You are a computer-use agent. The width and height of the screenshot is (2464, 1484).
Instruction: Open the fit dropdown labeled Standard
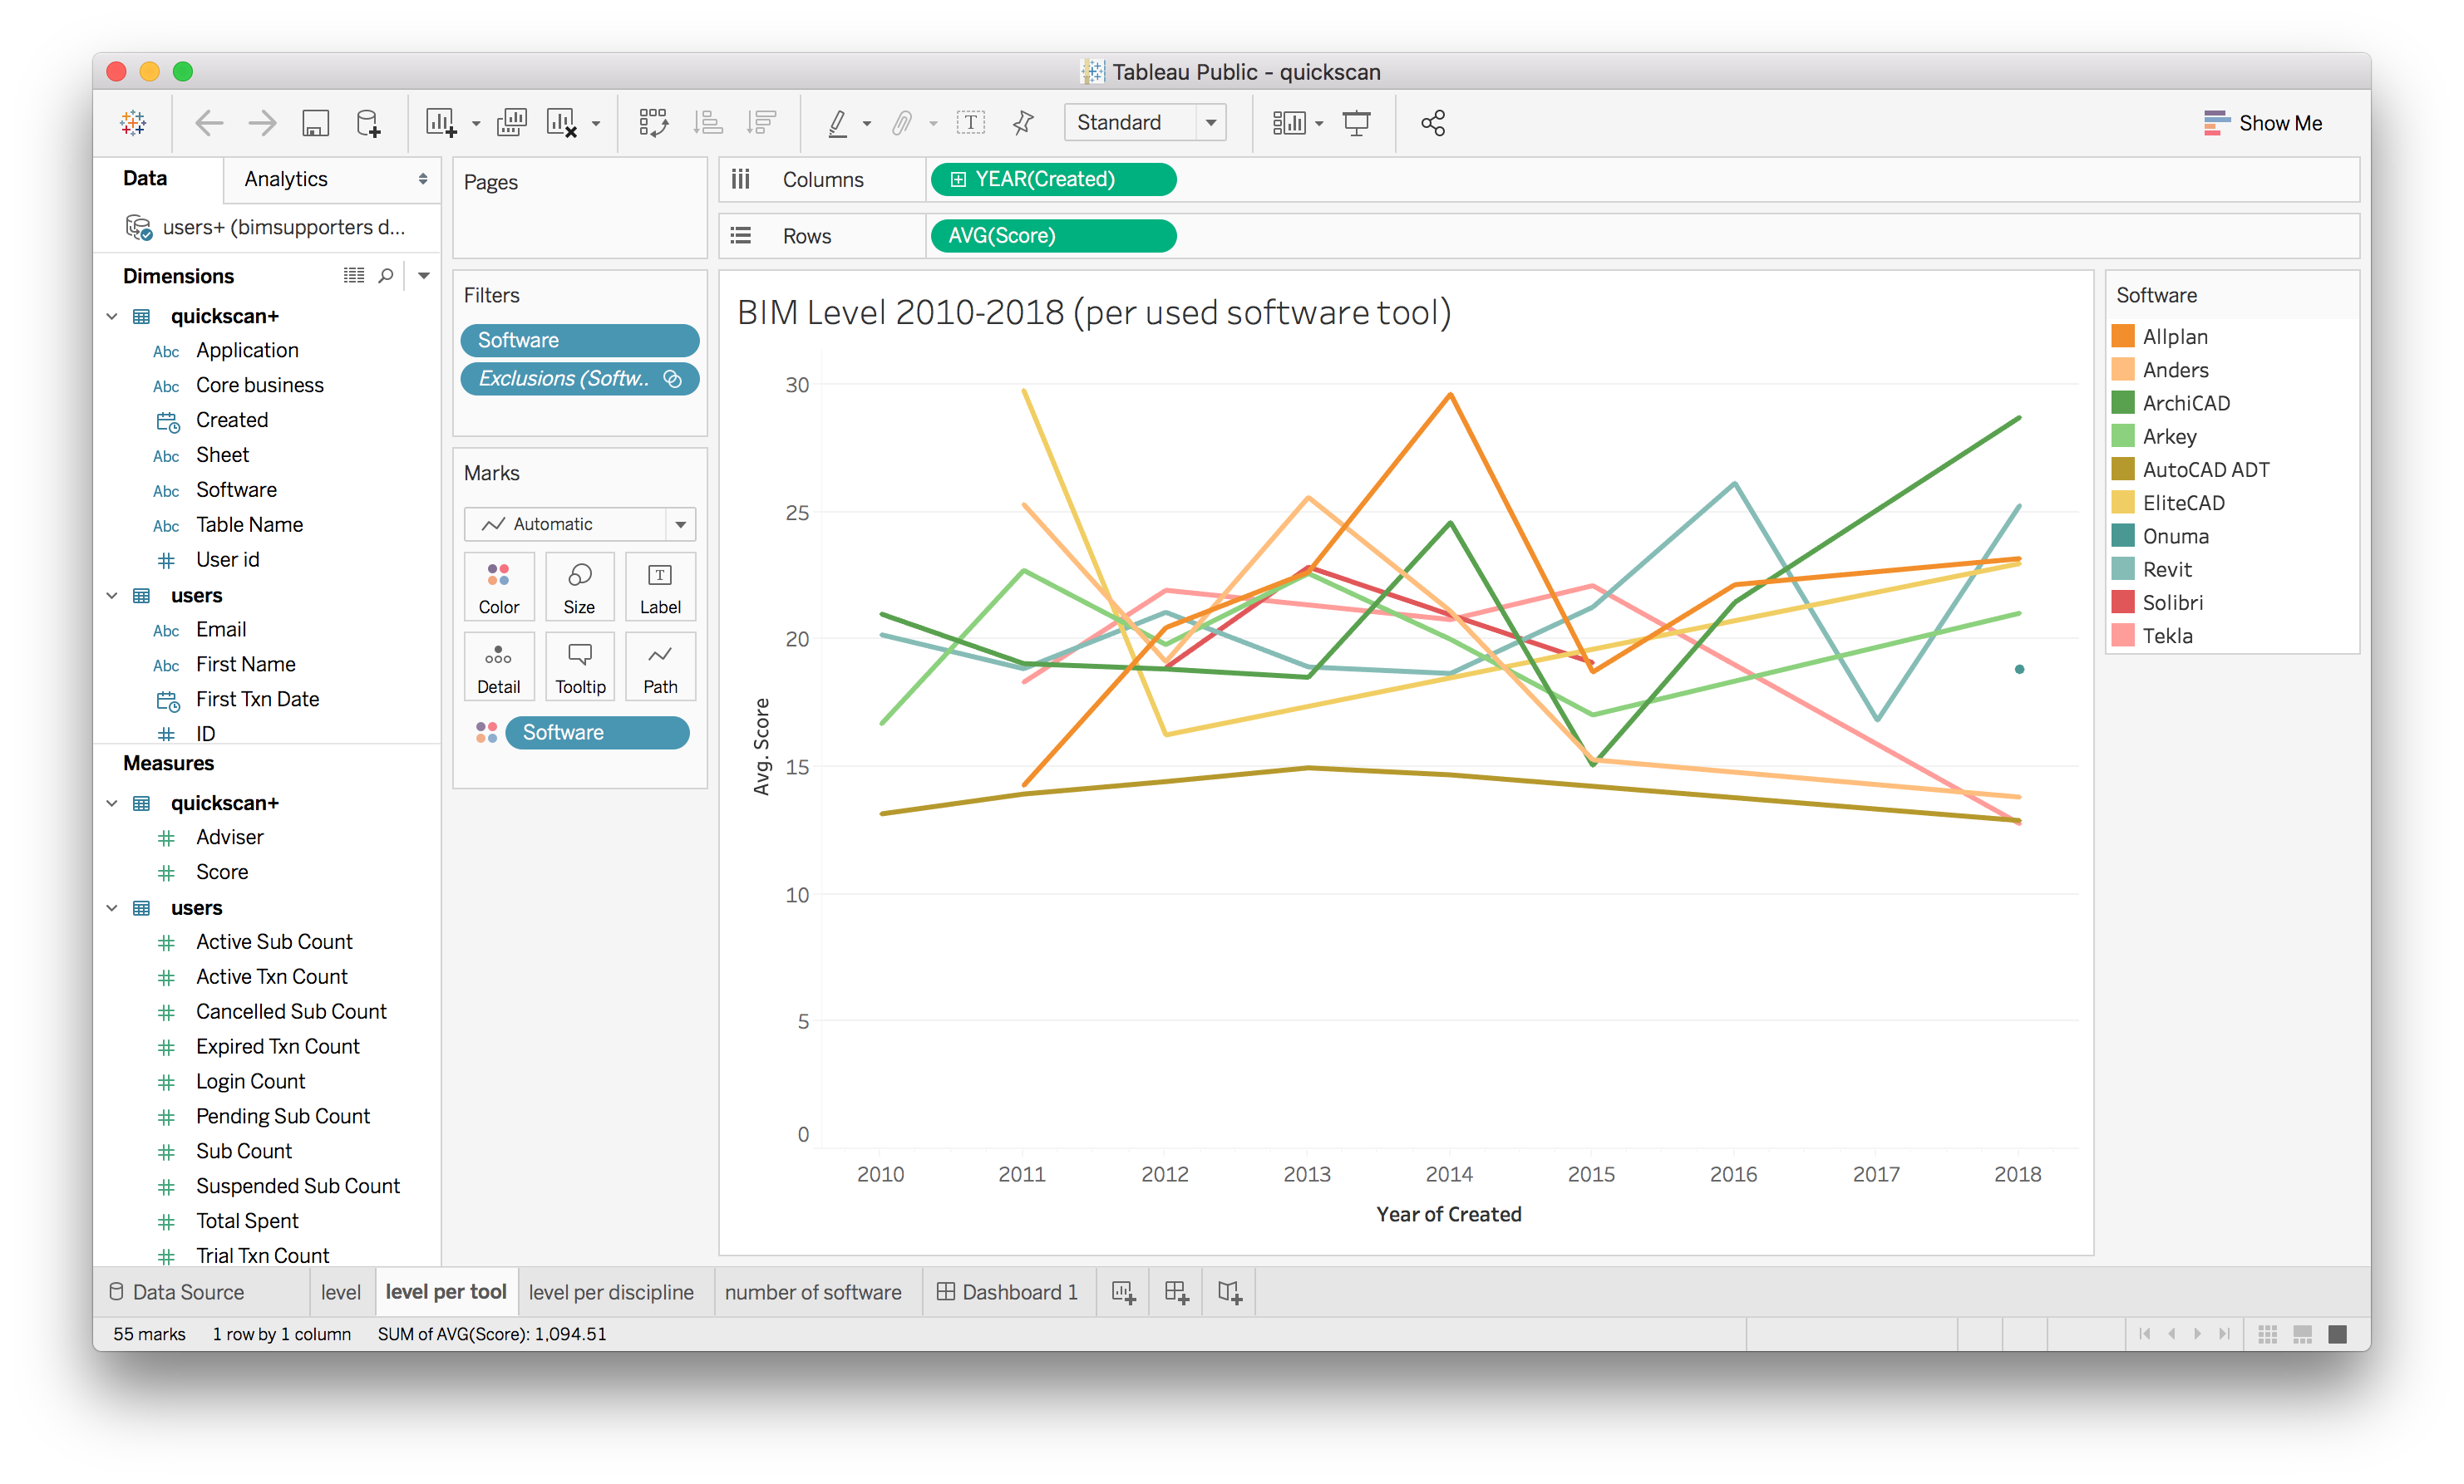point(1145,122)
